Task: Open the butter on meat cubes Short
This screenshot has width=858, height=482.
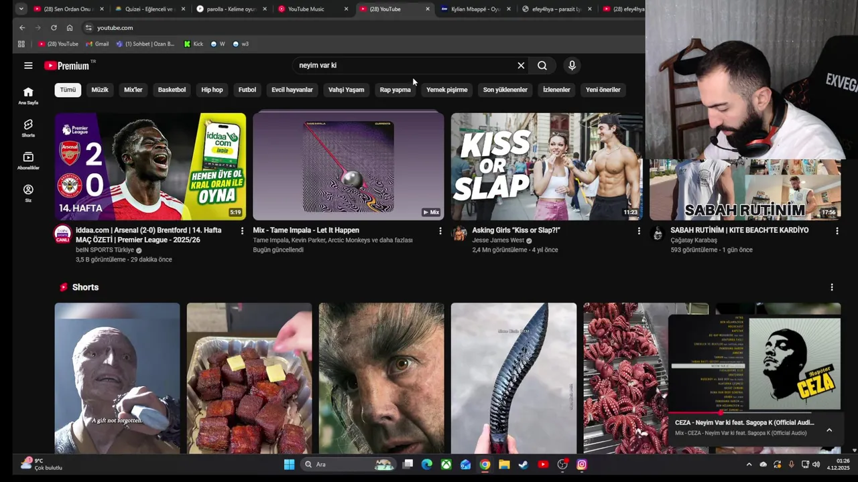Action: (249, 378)
